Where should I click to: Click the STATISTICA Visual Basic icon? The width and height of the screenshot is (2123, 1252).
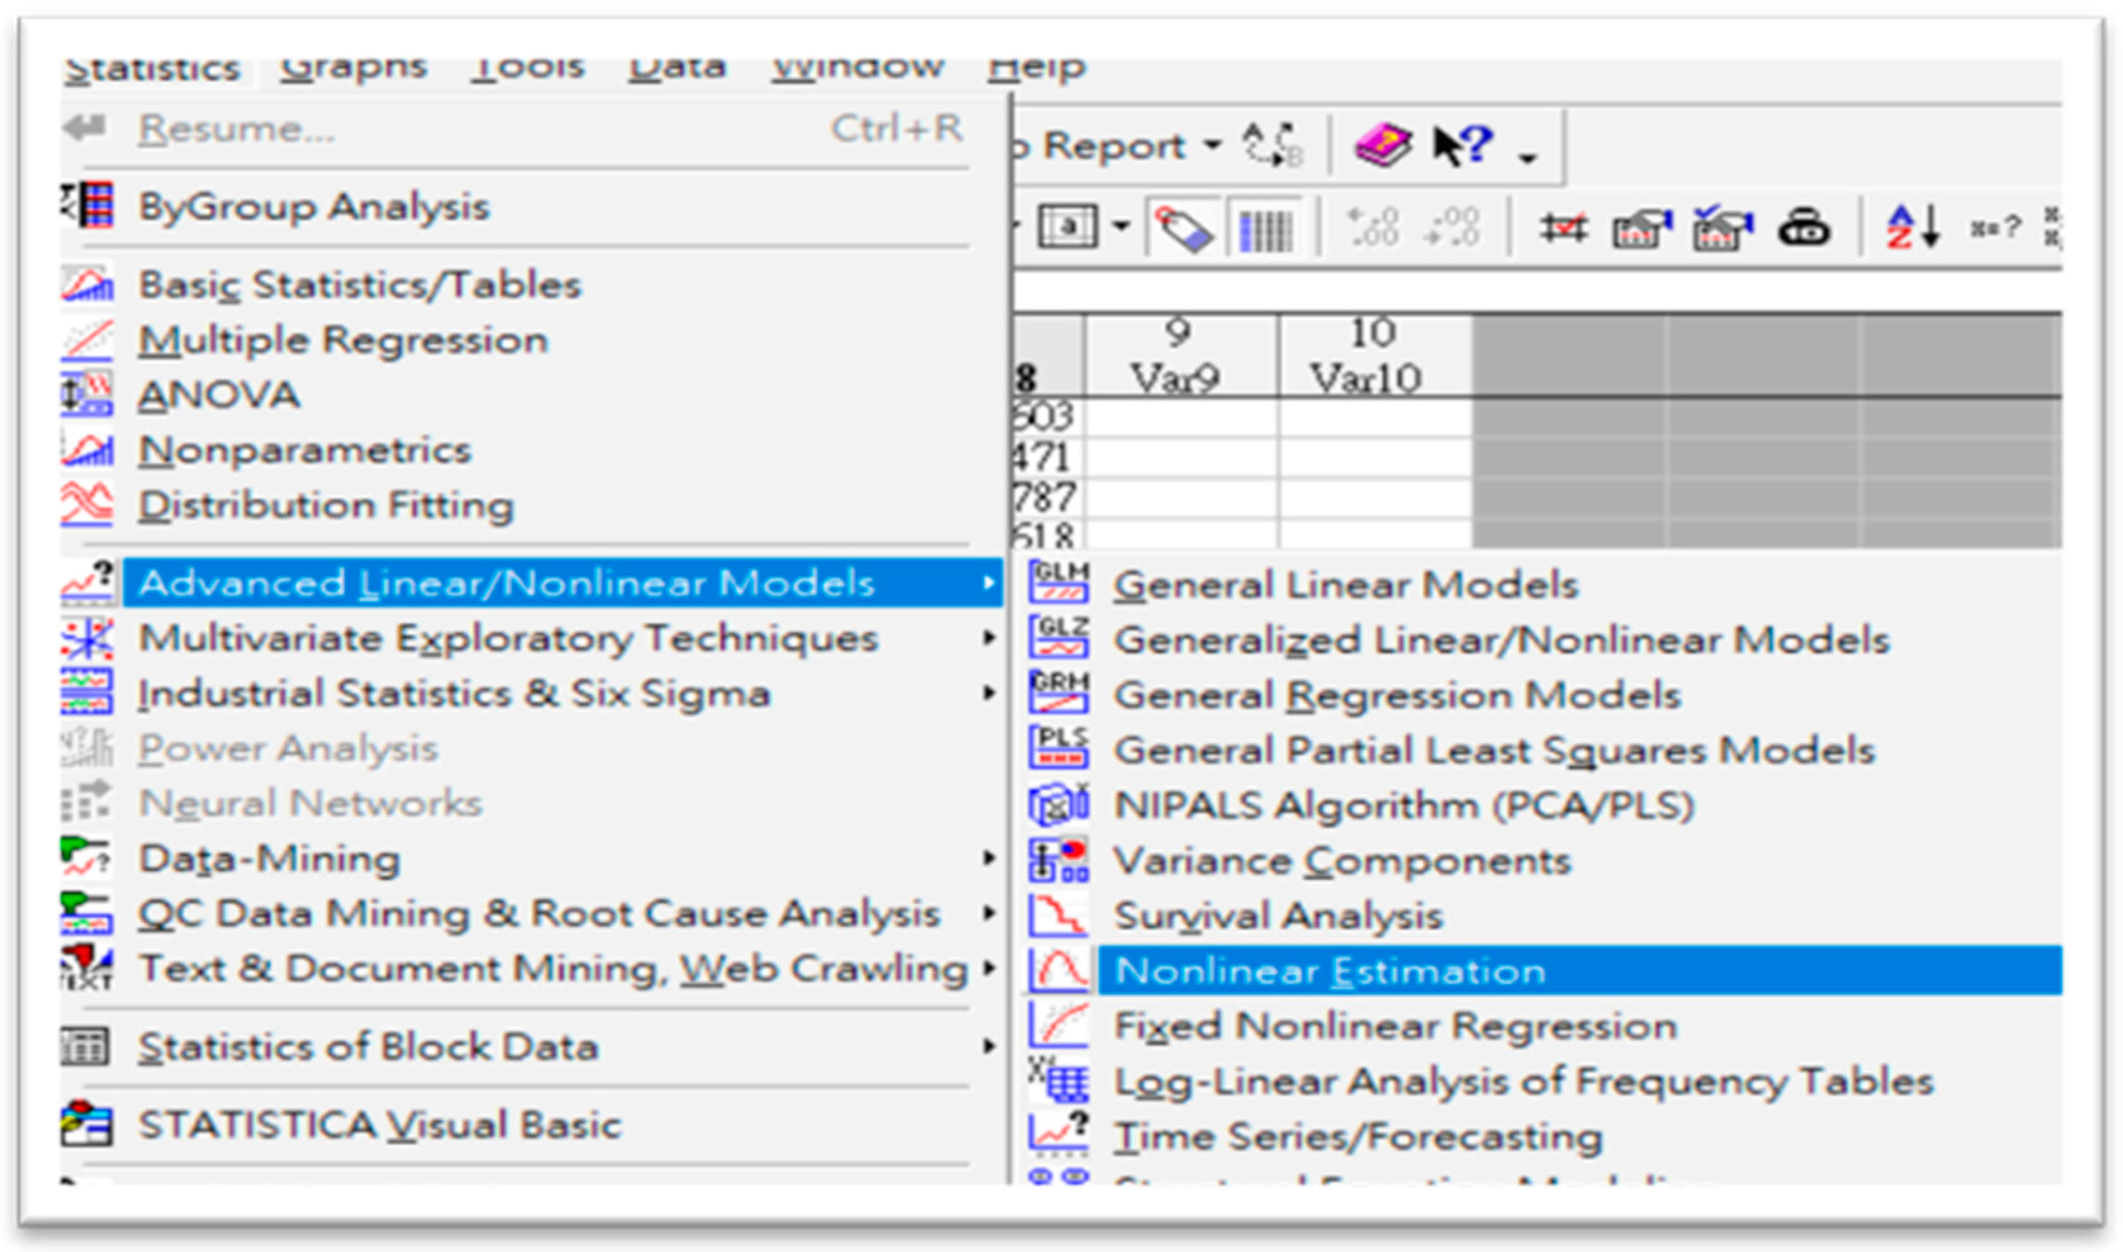[87, 1124]
